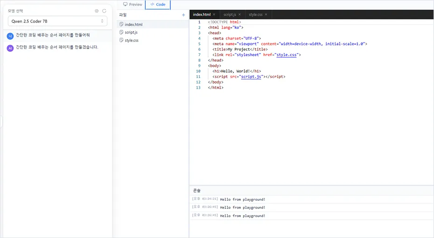The width and height of the screenshot is (434, 238).
Task: Switch to the Code tab
Action: 158,4
